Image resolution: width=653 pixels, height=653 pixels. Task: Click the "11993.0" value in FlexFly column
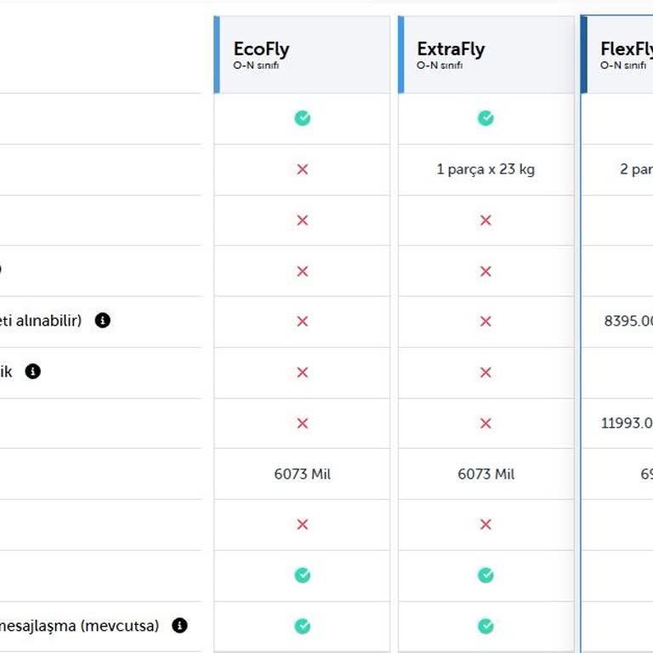click(x=627, y=423)
